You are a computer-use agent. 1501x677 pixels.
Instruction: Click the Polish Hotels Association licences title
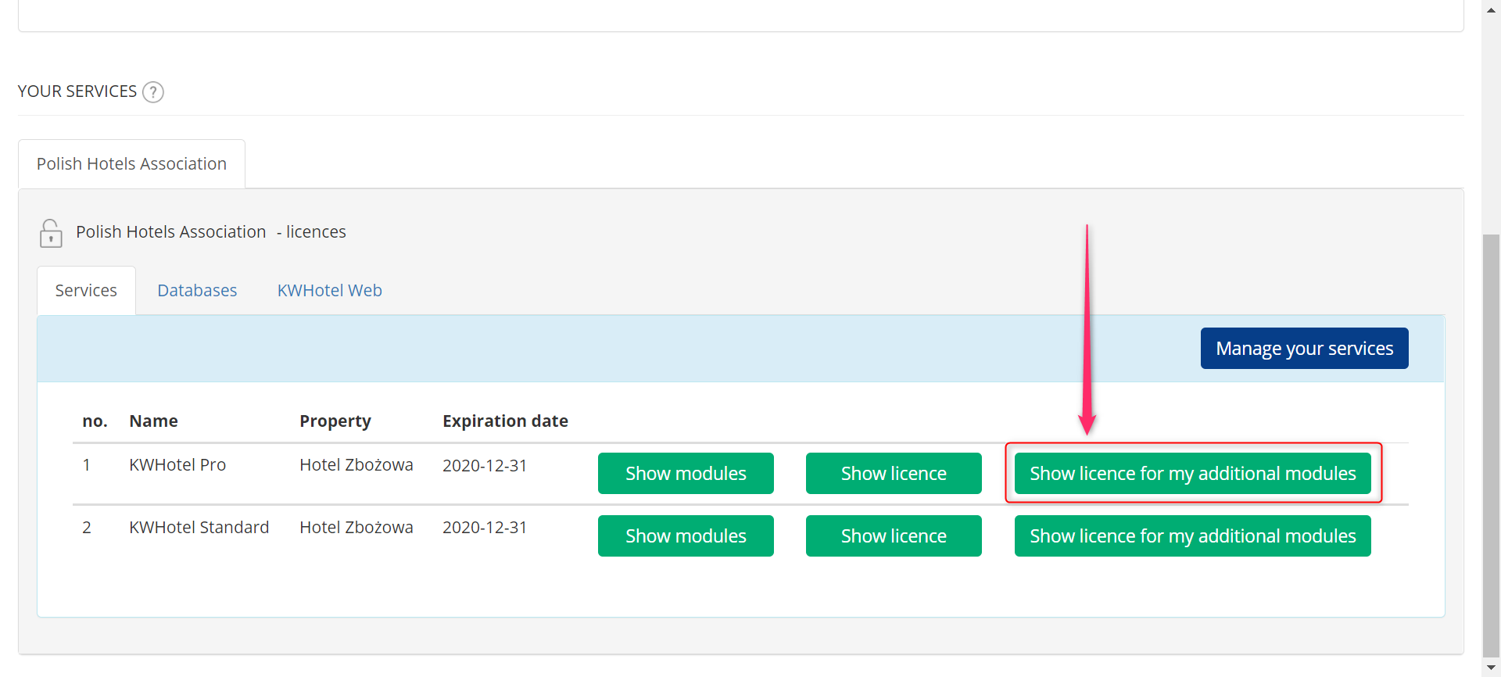click(211, 232)
